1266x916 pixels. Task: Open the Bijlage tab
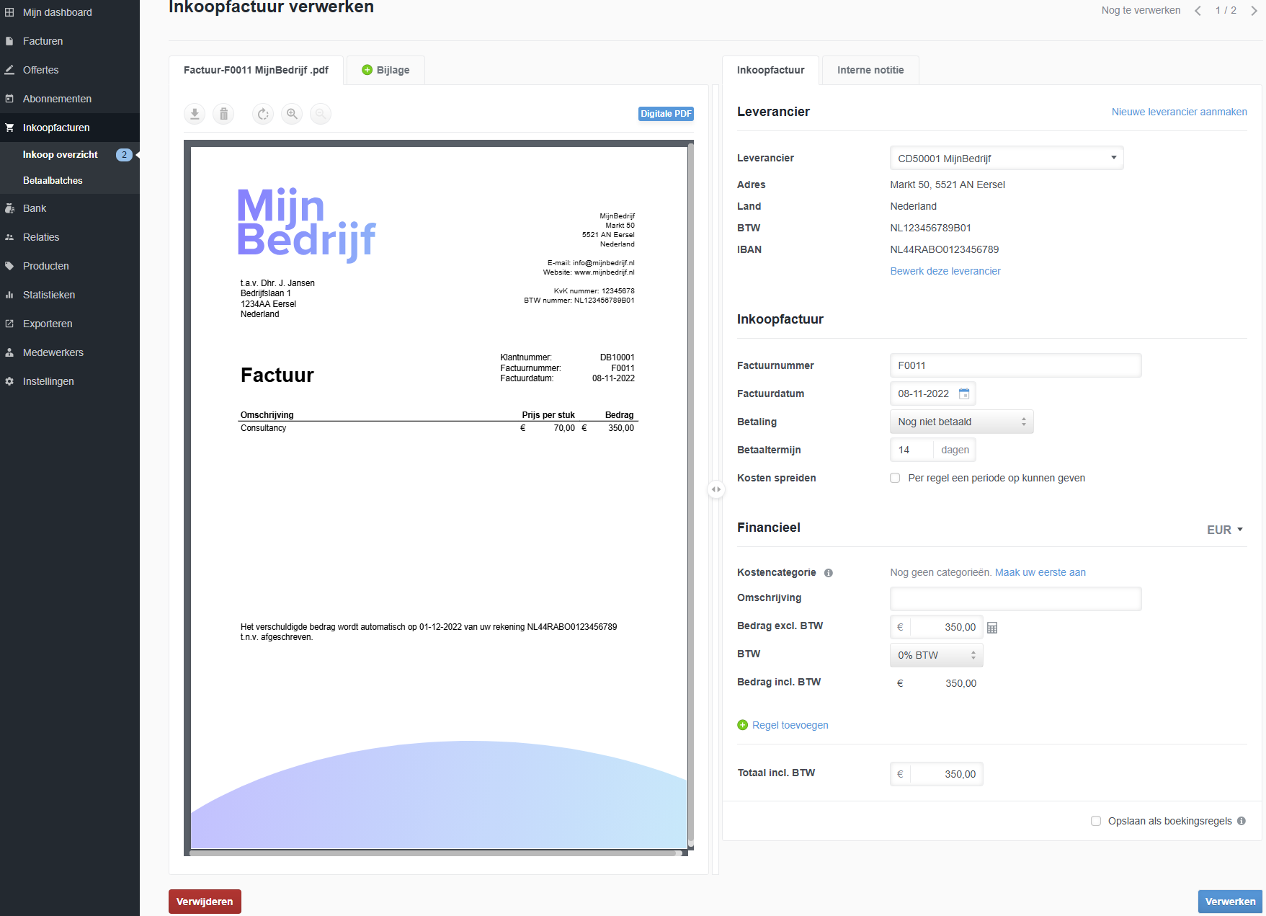(x=385, y=70)
